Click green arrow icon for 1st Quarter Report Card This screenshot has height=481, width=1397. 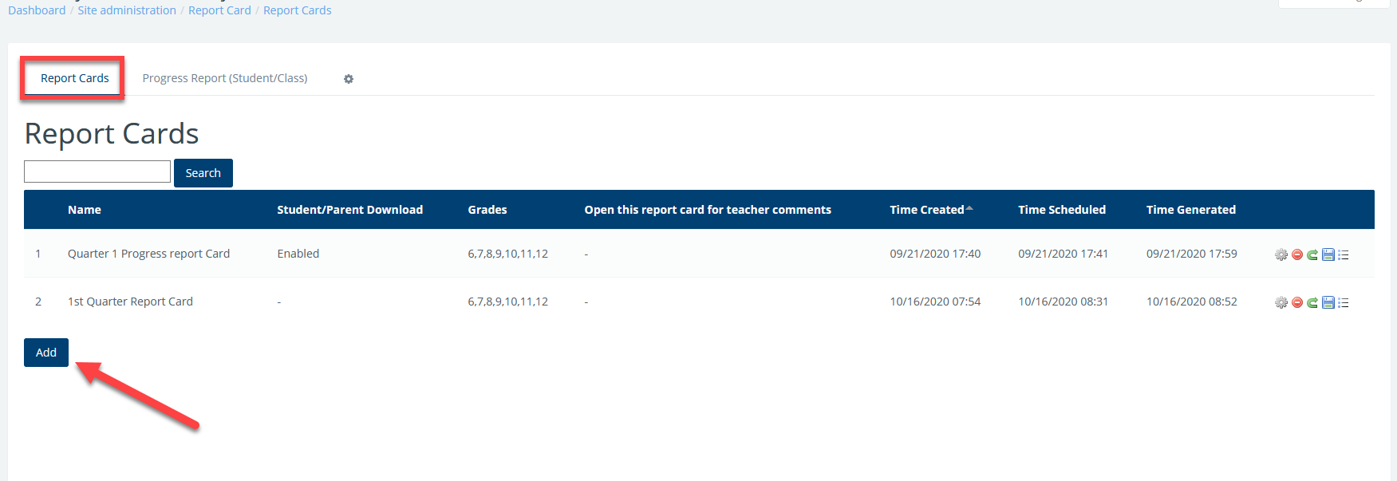pos(1312,302)
